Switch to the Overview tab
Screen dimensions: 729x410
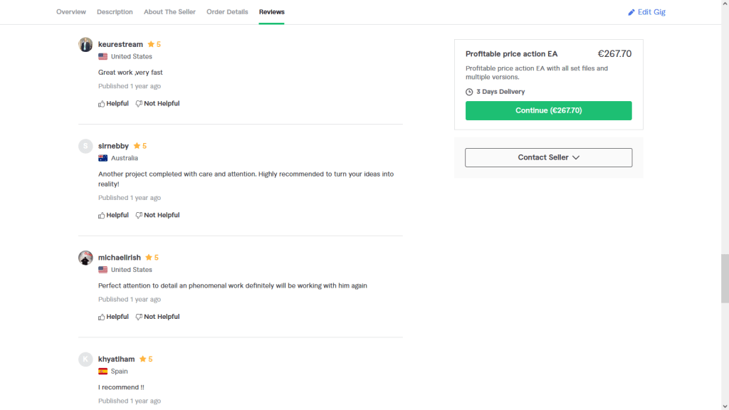pyautogui.click(x=71, y=12)
